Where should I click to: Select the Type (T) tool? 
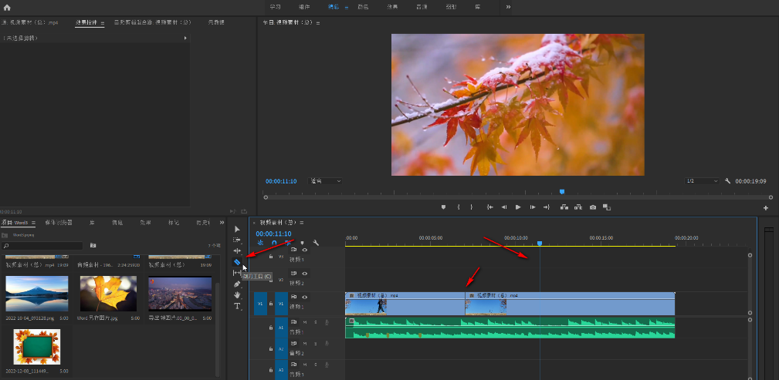pyautogui.click(x=237, y=306)
